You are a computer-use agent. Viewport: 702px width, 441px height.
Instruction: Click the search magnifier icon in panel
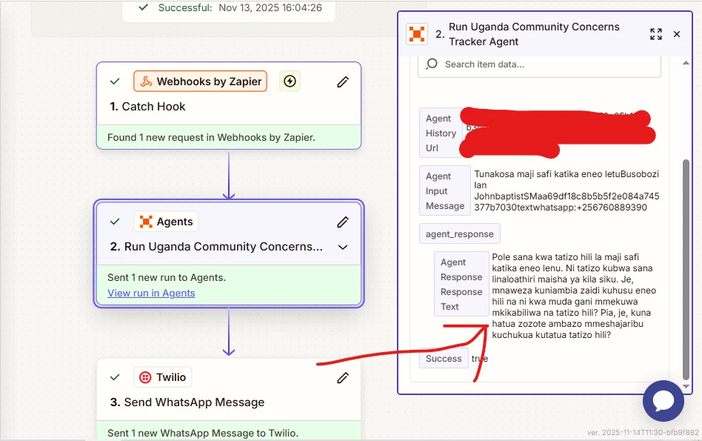pos(432,64)
